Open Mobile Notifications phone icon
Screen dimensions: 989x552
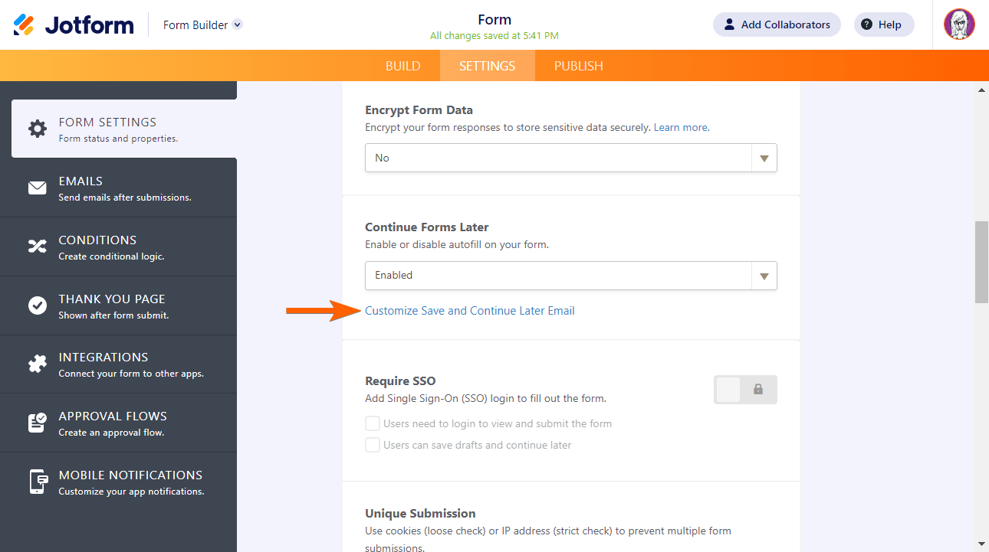click(38, 482)
